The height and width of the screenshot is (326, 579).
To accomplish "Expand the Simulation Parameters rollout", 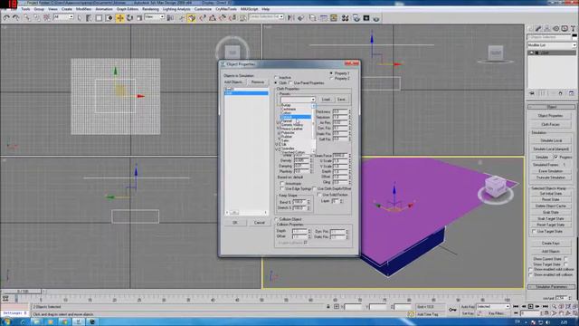I will 551,287.
